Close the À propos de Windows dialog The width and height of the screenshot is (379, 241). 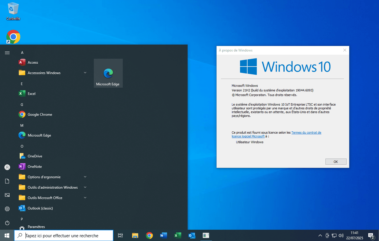coord(345,50)
